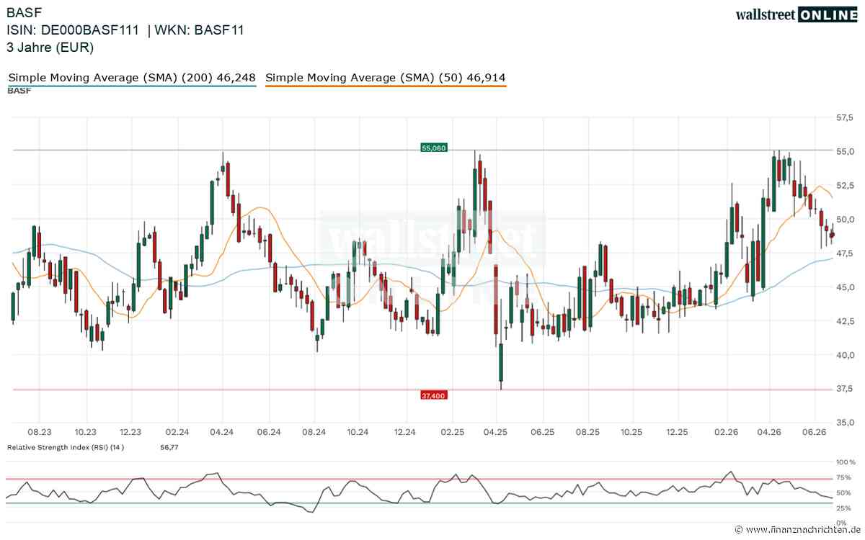Click the green 55,060 resistance label
The height and width of the screenshot is (540, 865).
(434, 148)
